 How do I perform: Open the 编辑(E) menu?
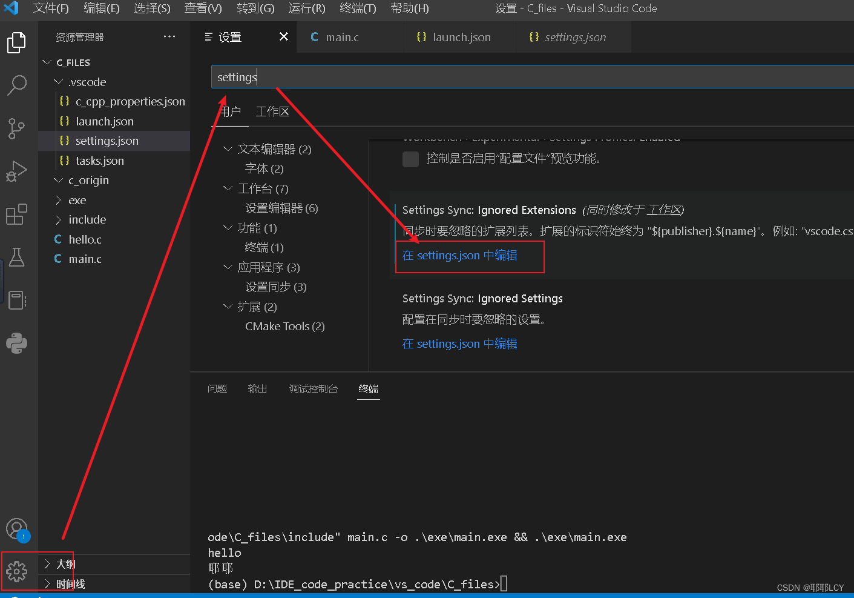(x=102, y=8)
